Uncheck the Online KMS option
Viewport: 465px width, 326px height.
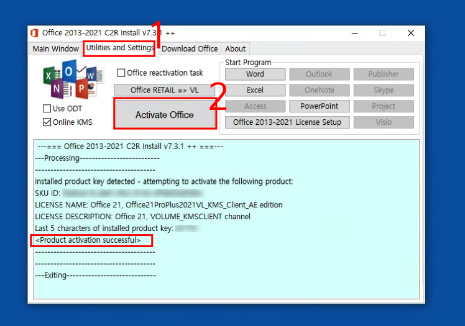(47, 122)
